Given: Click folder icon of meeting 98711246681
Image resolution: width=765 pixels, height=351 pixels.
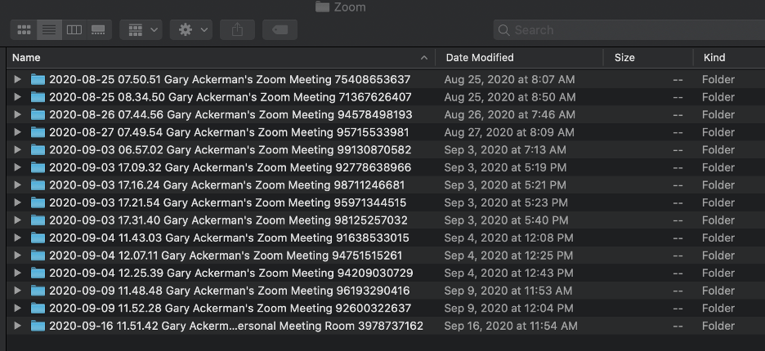Looking at the screenshot, I should (38, 184).
